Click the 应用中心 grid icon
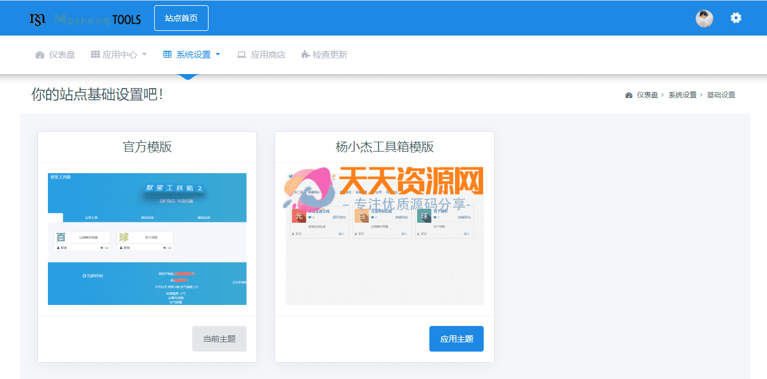Screen dimensions: 767x379 [x=95, y=54]
